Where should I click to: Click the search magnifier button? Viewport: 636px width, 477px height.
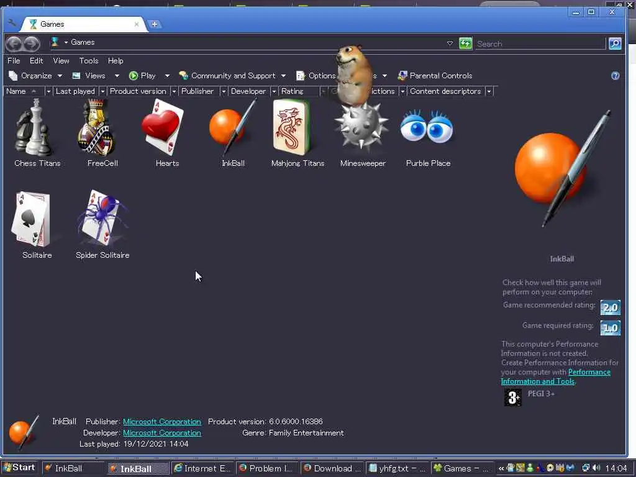615,43
